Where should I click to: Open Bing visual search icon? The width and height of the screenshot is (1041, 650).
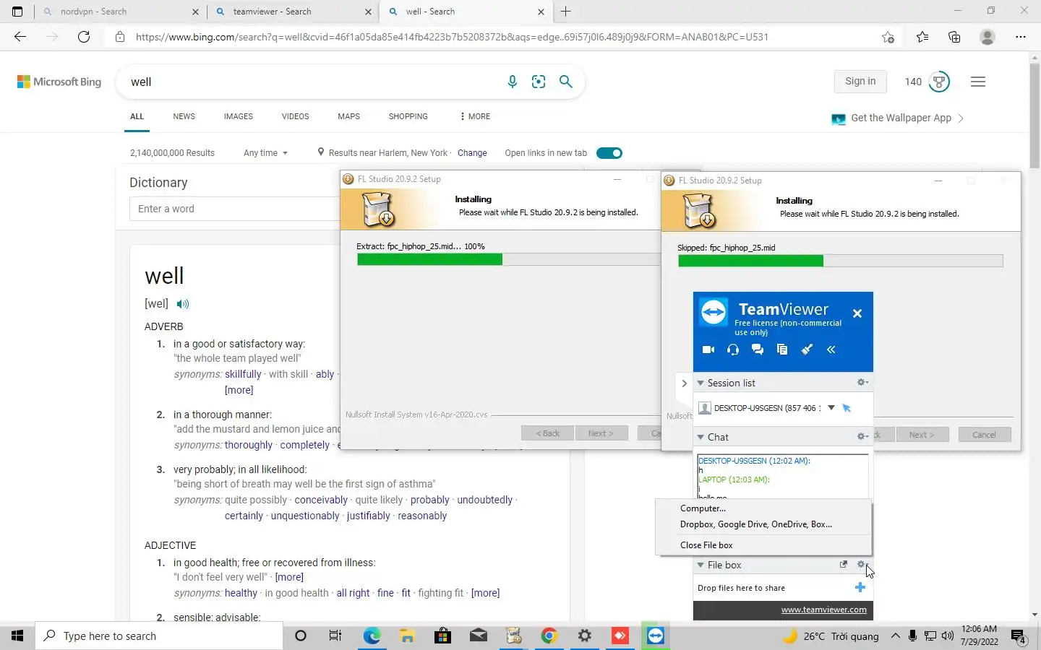[539, 82]
